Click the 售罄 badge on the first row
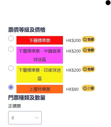Screen dimensions: 111x127 [88, 39]
